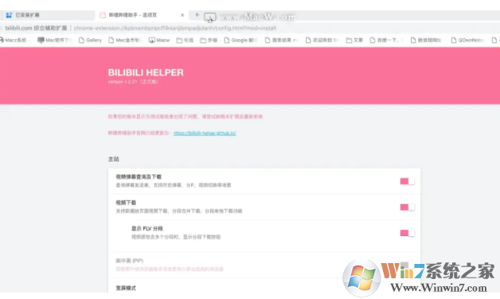Open the QOwnNotes bookmark

pos(467,40)
